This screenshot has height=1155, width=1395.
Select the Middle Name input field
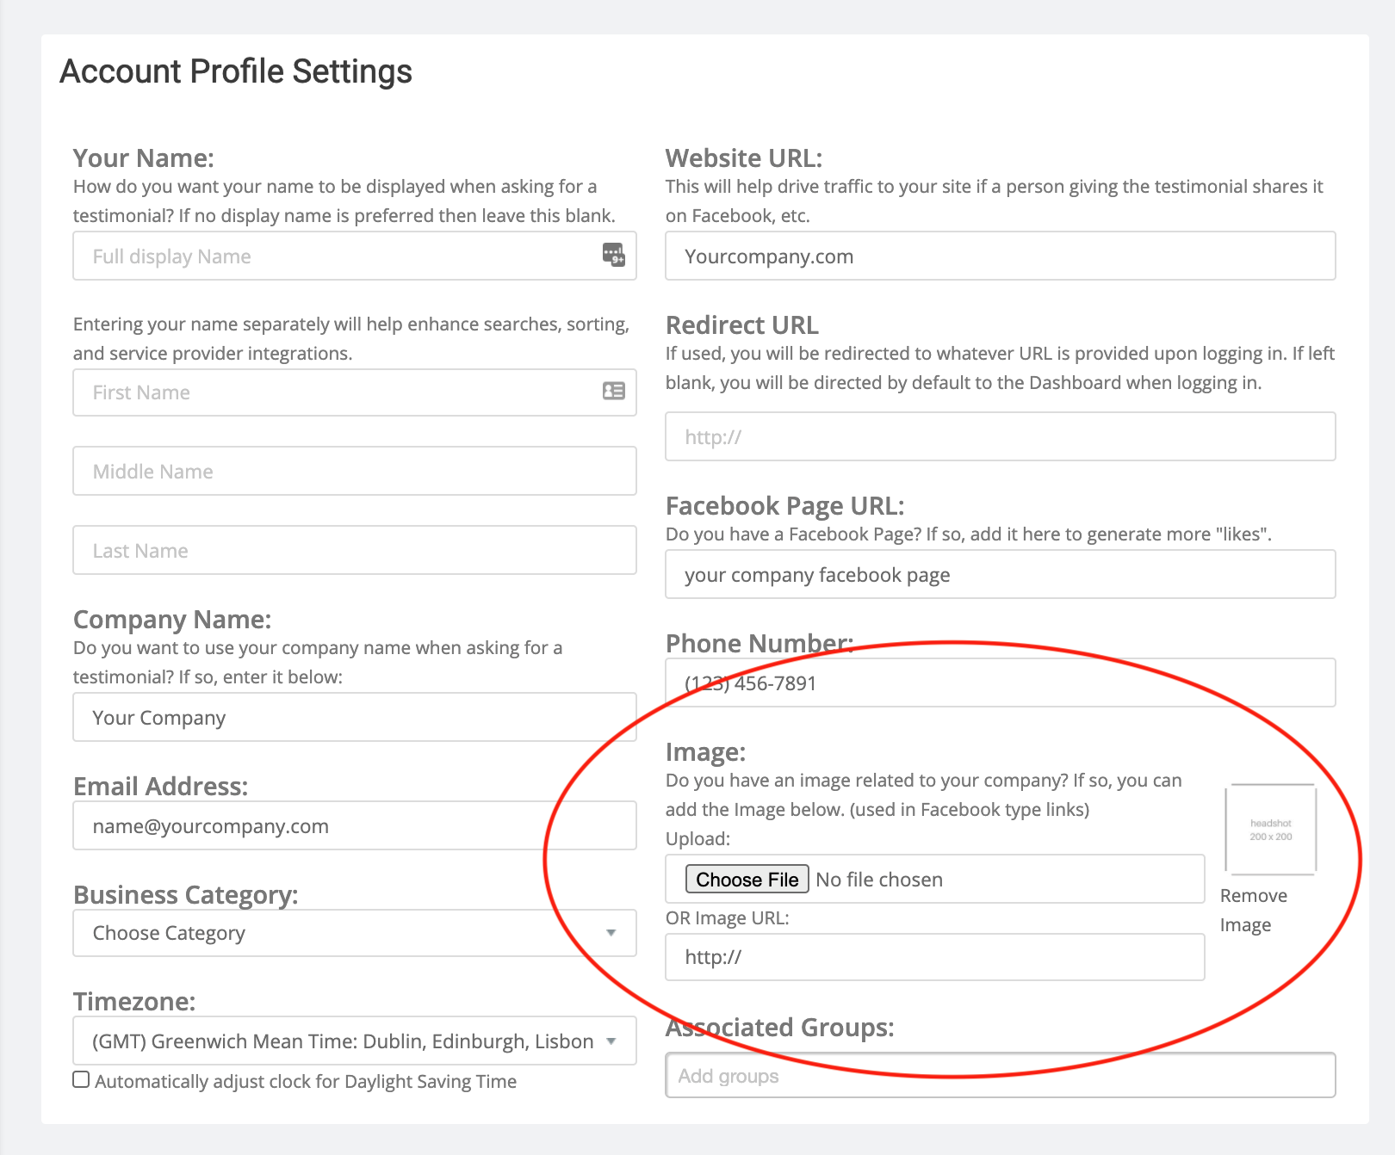pyautogui.click(x=354, y=472)
